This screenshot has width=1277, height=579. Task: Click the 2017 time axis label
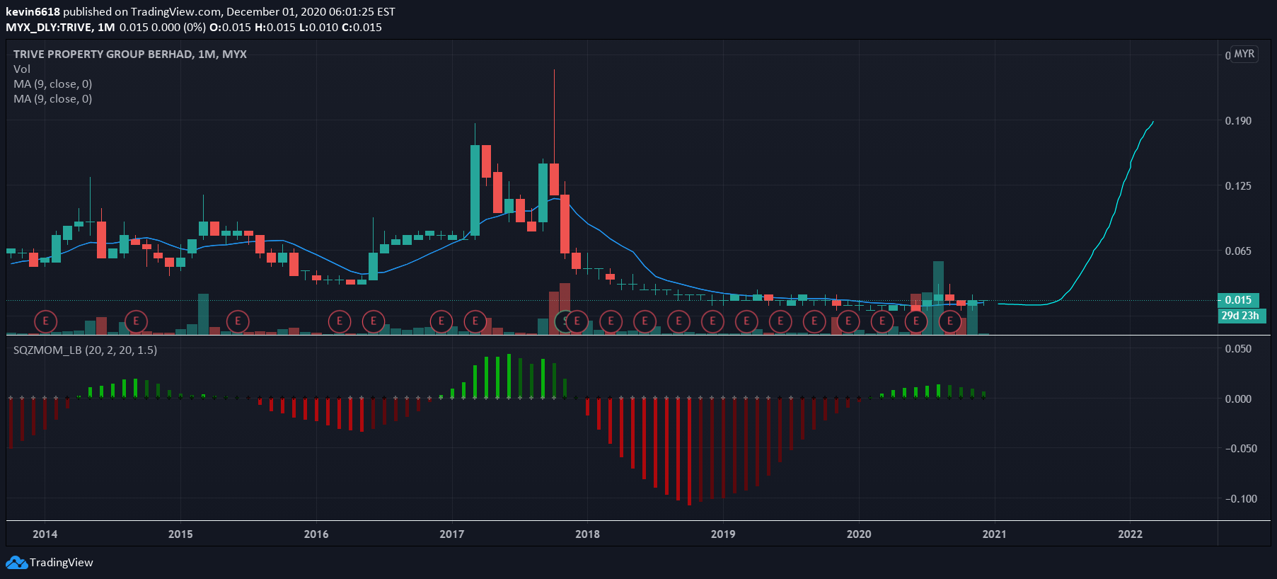452,534
